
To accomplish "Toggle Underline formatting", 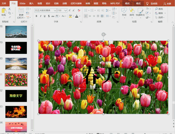I will pos(45,16).
